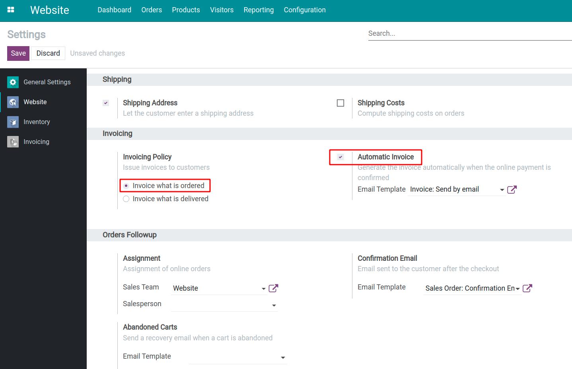Toggle the Shipping Address checkbox
Viewport: 572px width, 369px height.
(106, 103)
